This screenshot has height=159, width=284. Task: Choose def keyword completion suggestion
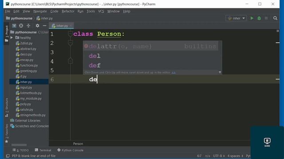click(x=151, y=65)
